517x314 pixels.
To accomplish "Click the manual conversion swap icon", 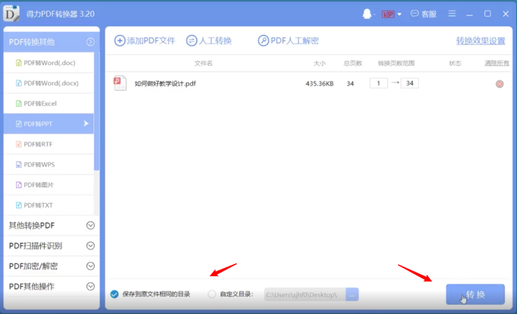I will [192, 41].
